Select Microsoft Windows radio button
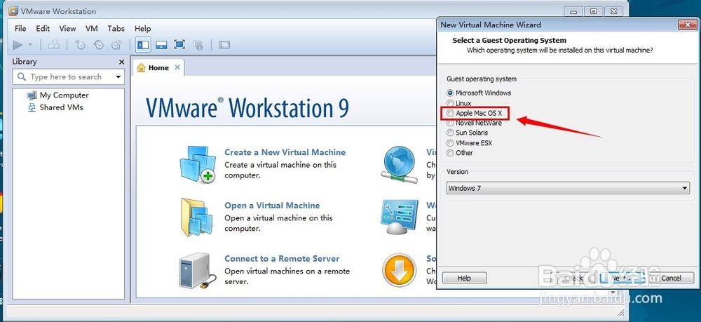The image size is (701, 322). (450, 93)
